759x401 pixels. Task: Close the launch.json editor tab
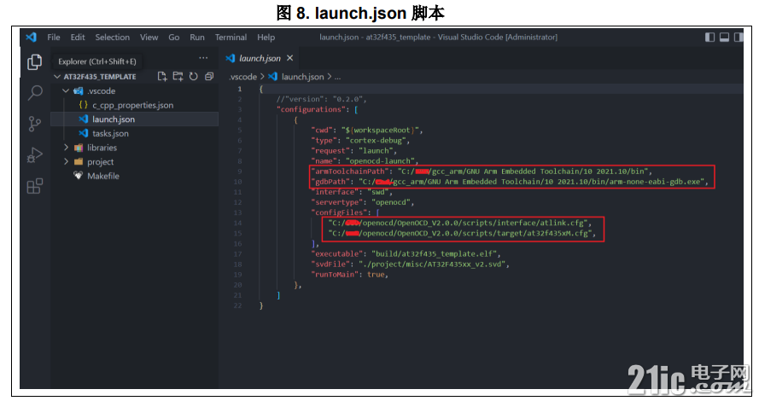click(x=290, y=58)
